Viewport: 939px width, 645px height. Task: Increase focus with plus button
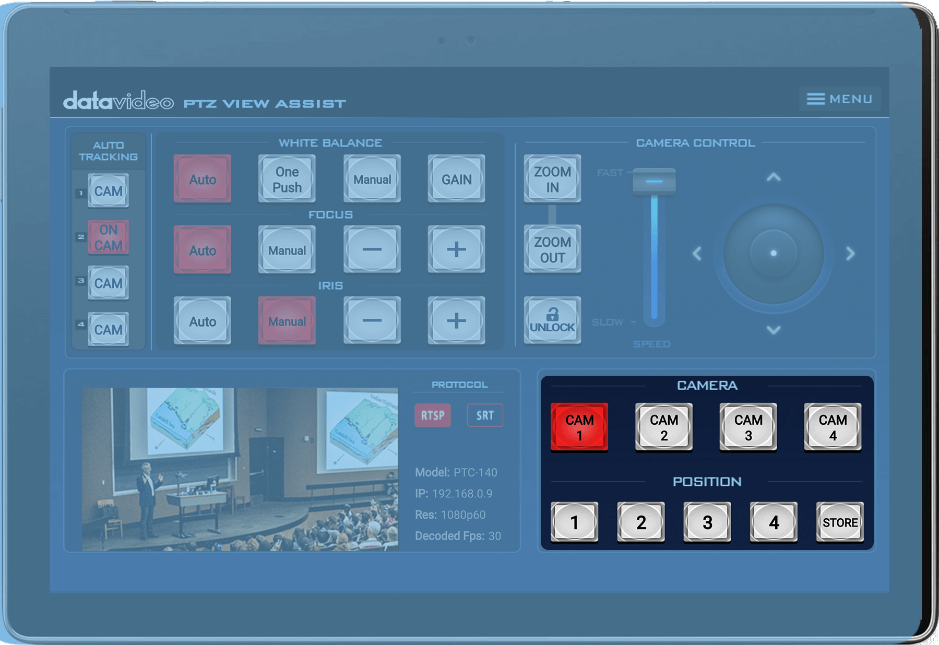(x=457, y=250)
